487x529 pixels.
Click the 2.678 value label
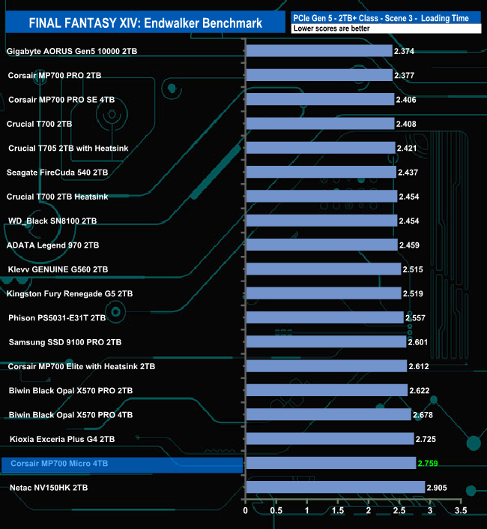(x=423, y=415)
